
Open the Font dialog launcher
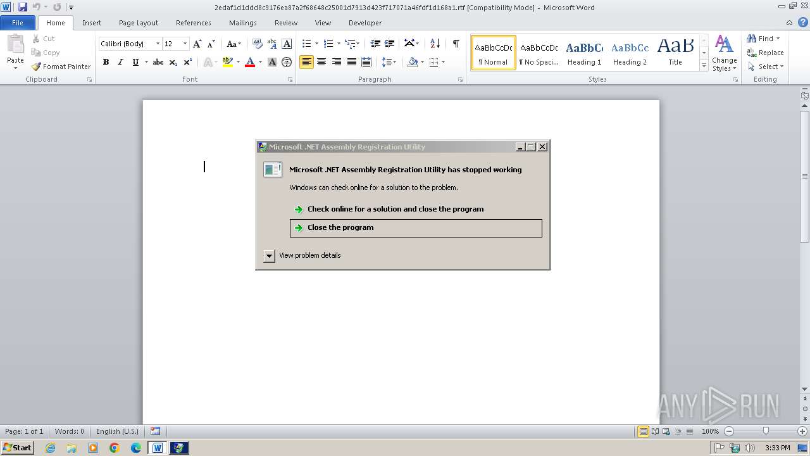[290, 80]
